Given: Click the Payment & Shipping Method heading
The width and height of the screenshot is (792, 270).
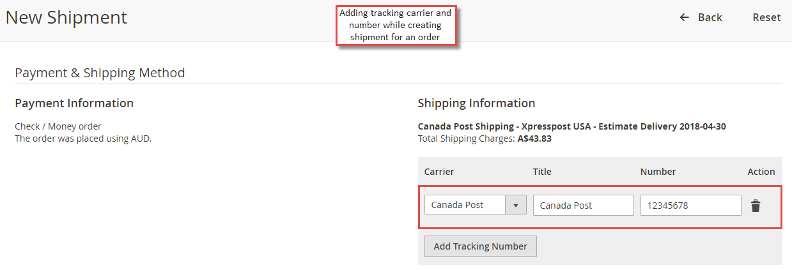Looking at the screenshot, I should (x=100, y=73).
